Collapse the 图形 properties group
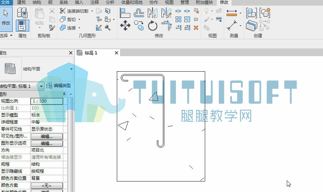This screenshot has height=192, width=323. point(64,94)
